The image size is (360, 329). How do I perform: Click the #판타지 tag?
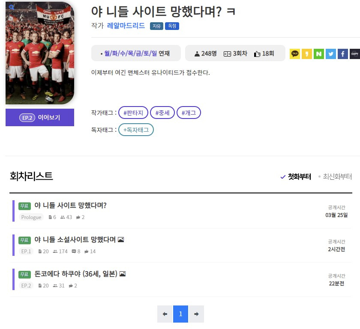133,113
